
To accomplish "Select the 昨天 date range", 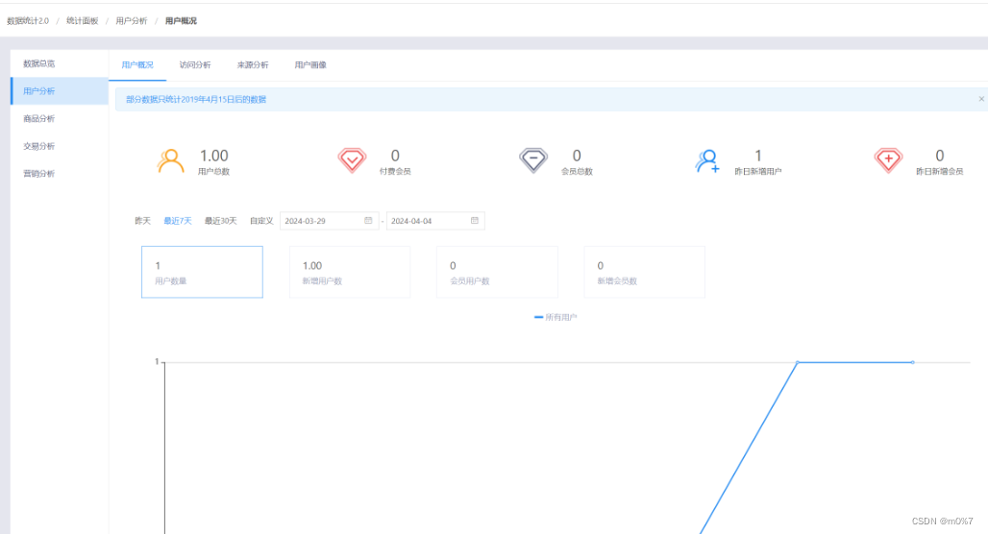I will [142, 221].
